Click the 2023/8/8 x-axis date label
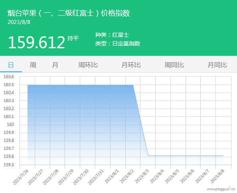237x193 pixels. click(x=217, y=176)
